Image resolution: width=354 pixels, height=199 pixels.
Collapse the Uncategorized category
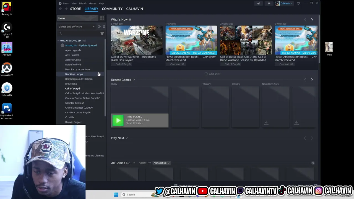point(58,41)
